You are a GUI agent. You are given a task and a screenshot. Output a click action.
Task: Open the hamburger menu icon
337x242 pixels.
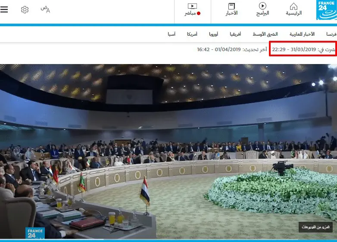4,9
